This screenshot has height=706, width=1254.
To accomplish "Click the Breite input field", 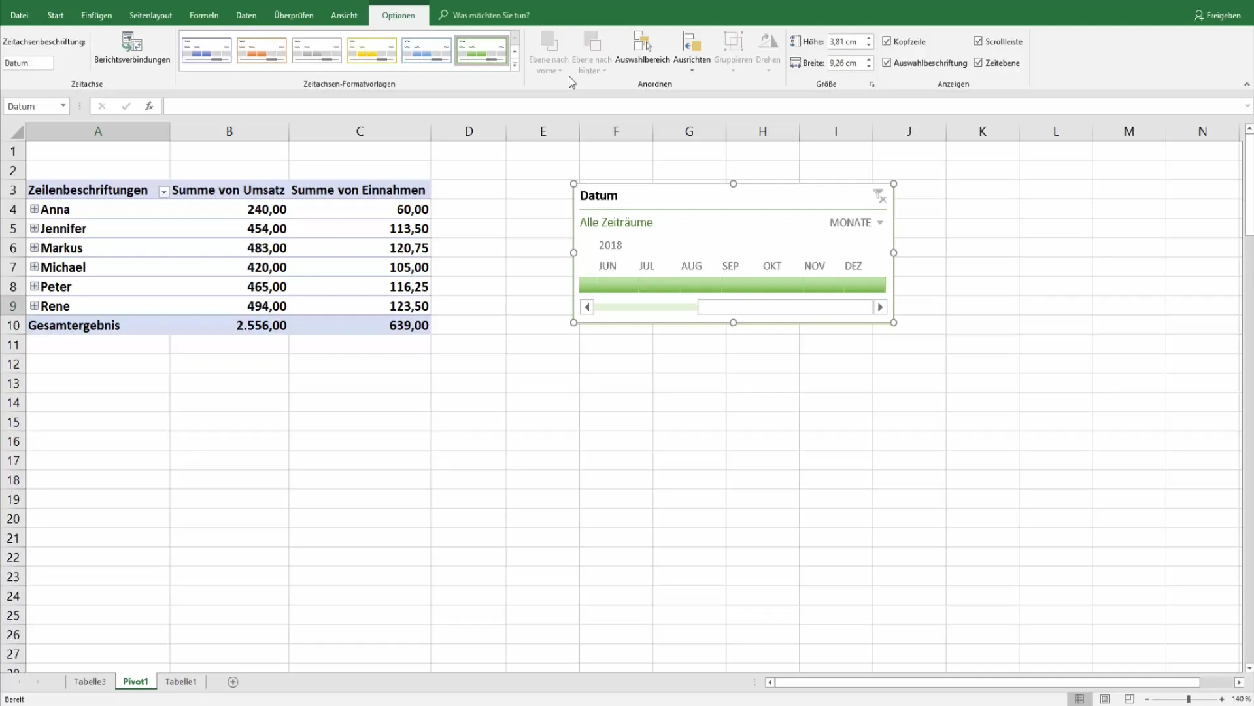I will click(845, 63).
